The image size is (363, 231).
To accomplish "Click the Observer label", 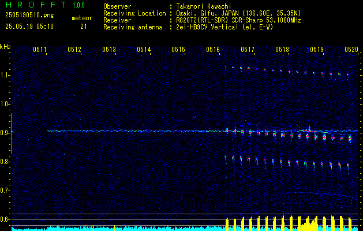I will point(117,6).
